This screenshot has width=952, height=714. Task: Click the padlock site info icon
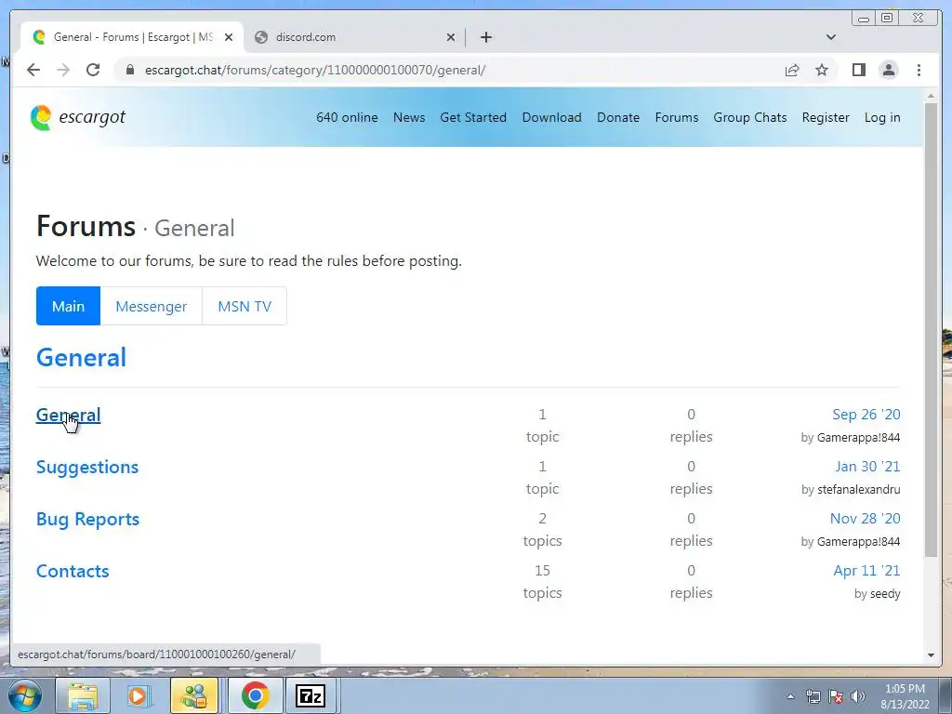click(x=129, y=70)
